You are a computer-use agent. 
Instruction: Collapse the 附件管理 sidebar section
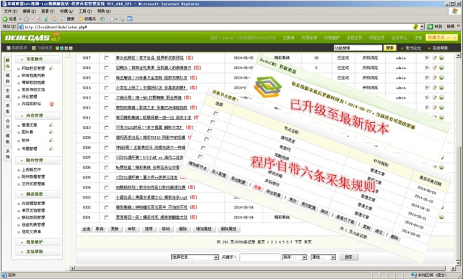pyautogui.click(x=38, y=160)
